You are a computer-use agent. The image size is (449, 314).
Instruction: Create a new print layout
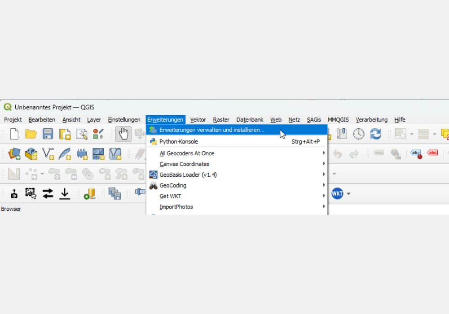[x=65, y=134]
